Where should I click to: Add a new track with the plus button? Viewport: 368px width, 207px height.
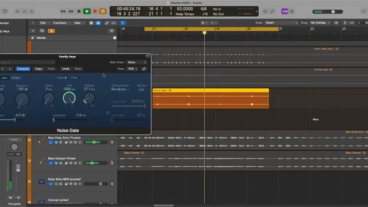(x=33, y=30)
